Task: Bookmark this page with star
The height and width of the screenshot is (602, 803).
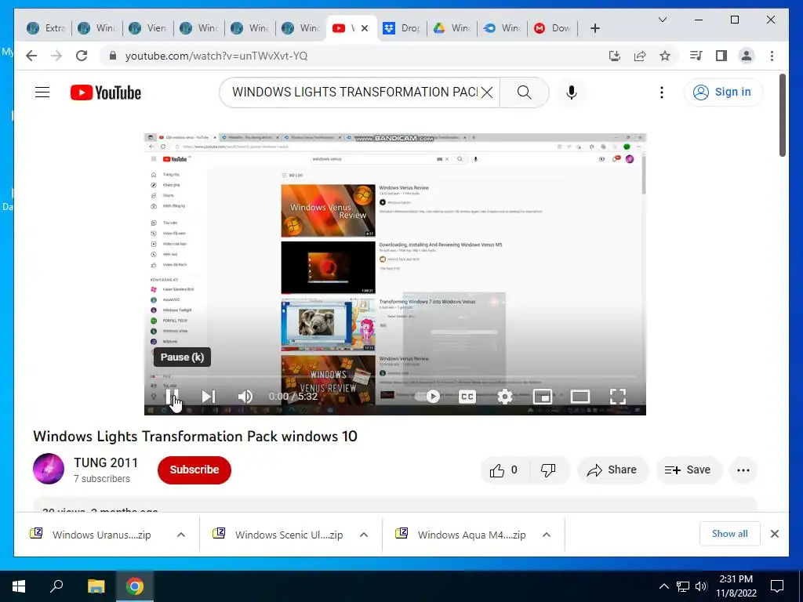Action: coord(665,56)
